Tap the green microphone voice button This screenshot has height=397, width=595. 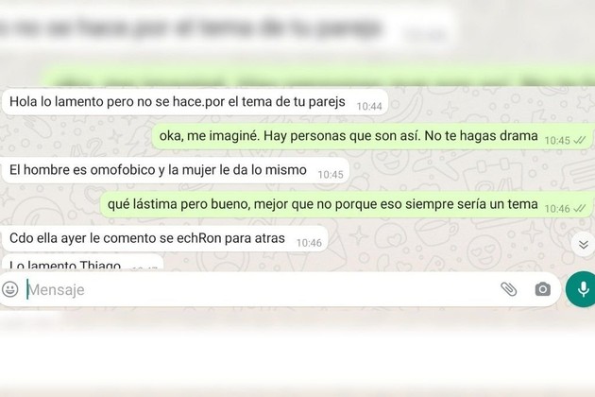(582, 289)
